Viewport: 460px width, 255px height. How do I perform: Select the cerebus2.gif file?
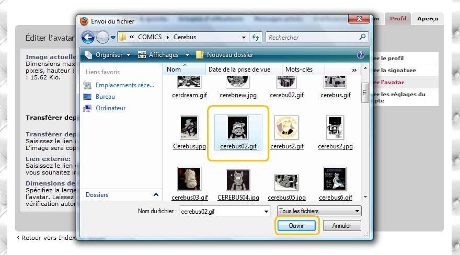tap(286, 128)
